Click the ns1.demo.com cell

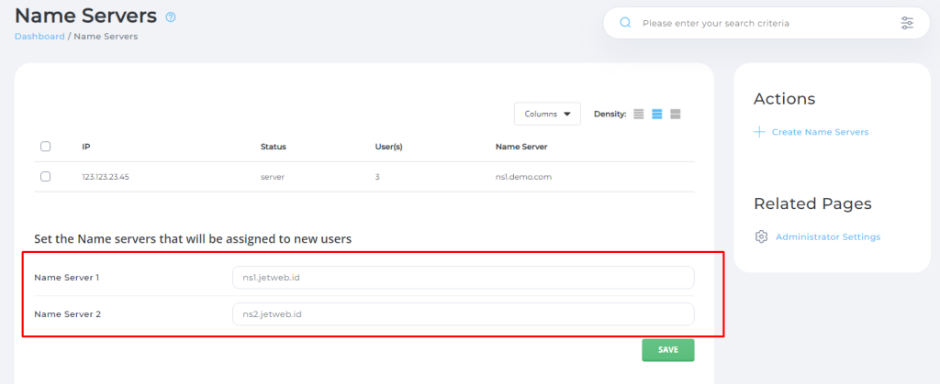[523, 177]
